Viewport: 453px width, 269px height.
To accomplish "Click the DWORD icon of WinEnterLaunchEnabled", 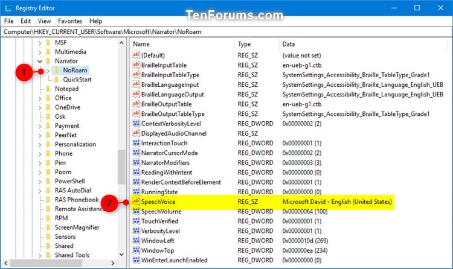I will [x=136, y=260].
